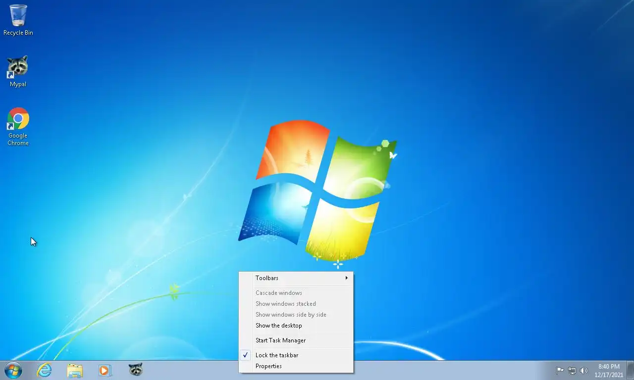Screen dimensions: 634x380
Task: Select Start Task Manager
Action: (296, 340)
